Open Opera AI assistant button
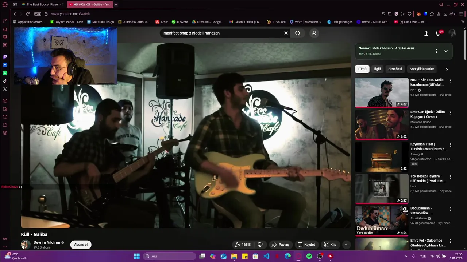Screen dimensions: 467x262 coord(454,14)
